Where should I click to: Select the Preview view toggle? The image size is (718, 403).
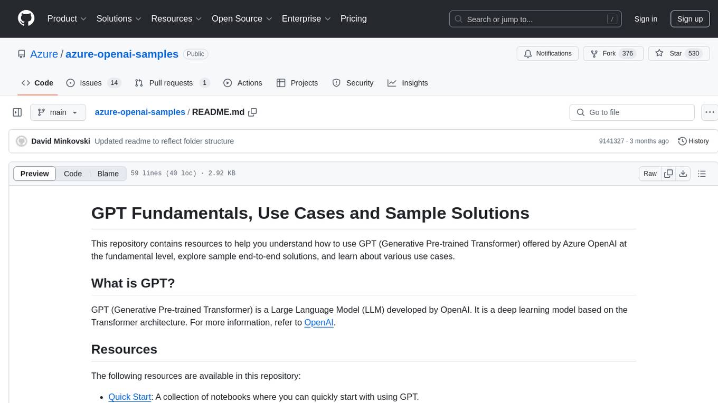pyautogui.click(x=35, y=174)
